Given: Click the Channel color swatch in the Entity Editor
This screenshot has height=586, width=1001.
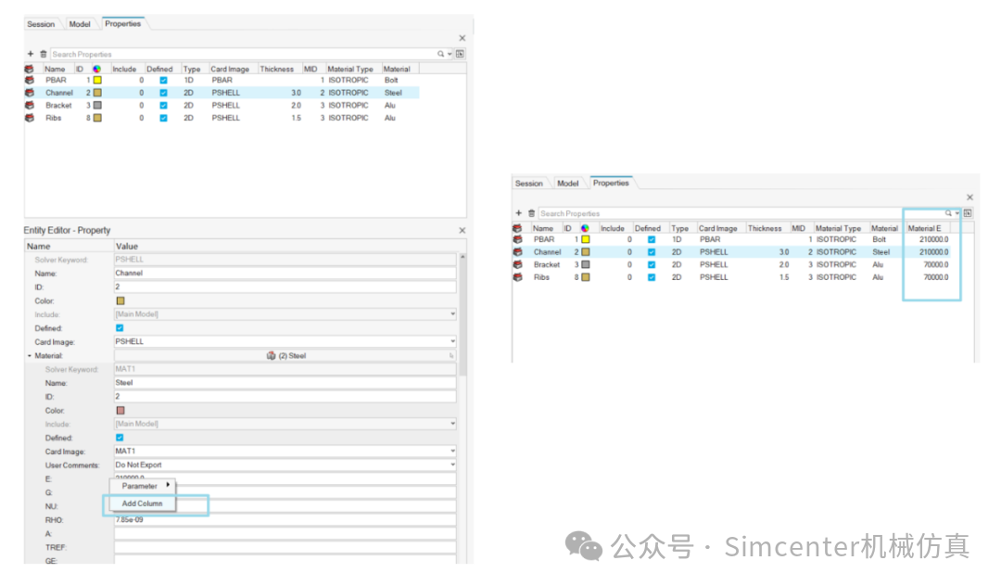Looking at the screenshot, I should pos(120,300).
